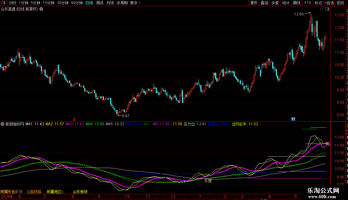Click month 12 on the time axis
This screenshot has width=348, height=200.
pyautogui.click(x=173, y=197)
